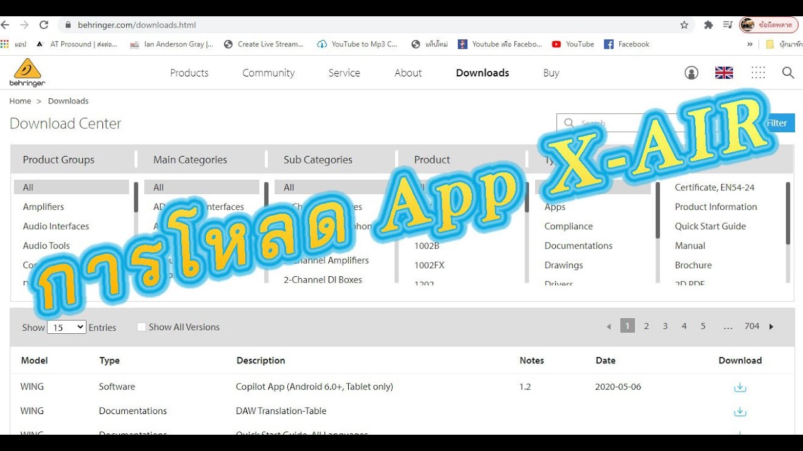Click the site info lock icon
The height and width of the screenshot is (451, 803).
point(68,25)
